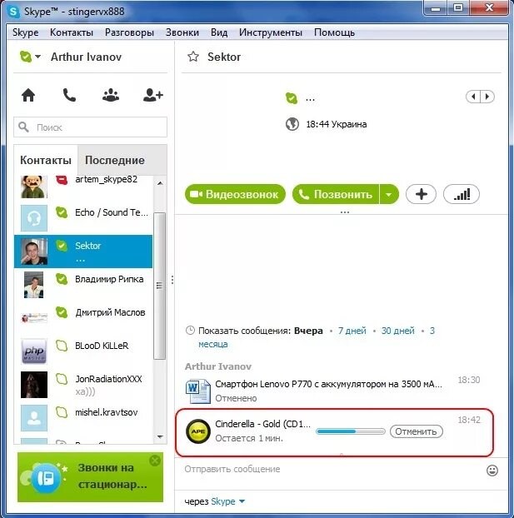
Task: Click the magnifier icon in search box
Action: [23, 127]
